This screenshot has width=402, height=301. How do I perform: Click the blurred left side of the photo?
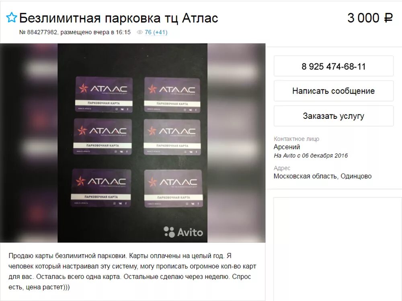tap(29, 143)
